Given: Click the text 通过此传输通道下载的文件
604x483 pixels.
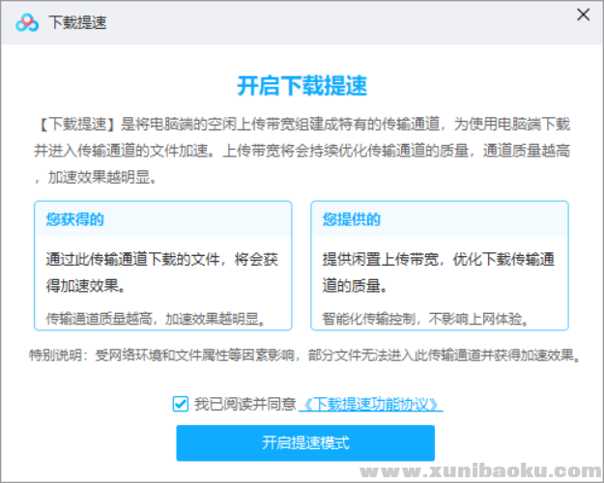Looking at the screenshot, I should 133,260.
